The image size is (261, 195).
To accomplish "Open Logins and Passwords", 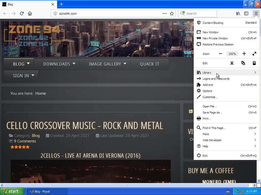I will tap(227, 79).
